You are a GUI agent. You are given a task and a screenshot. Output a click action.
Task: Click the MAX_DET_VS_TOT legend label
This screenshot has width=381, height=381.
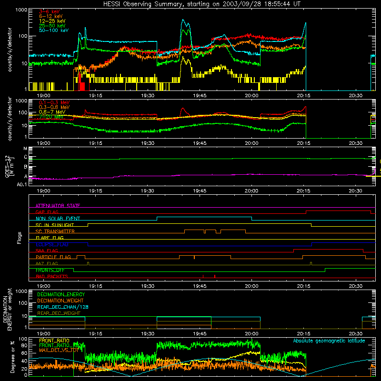pos(59,350)
